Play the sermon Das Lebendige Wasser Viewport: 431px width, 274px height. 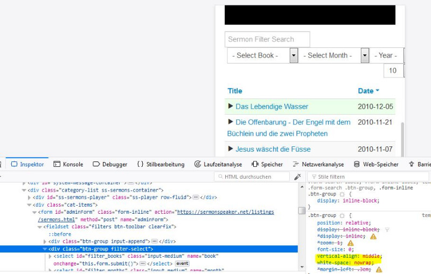click(231, 106)
